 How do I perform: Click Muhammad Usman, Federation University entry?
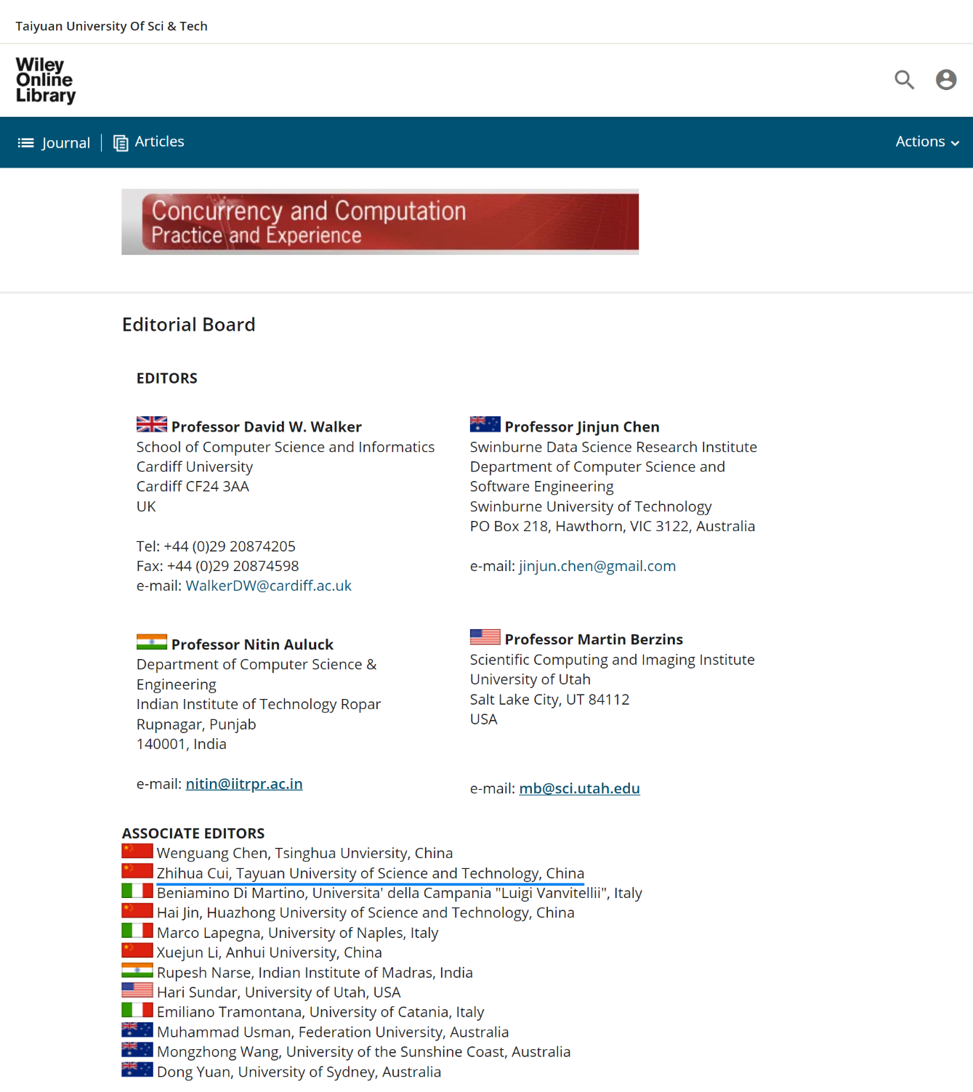[333, 1032]
